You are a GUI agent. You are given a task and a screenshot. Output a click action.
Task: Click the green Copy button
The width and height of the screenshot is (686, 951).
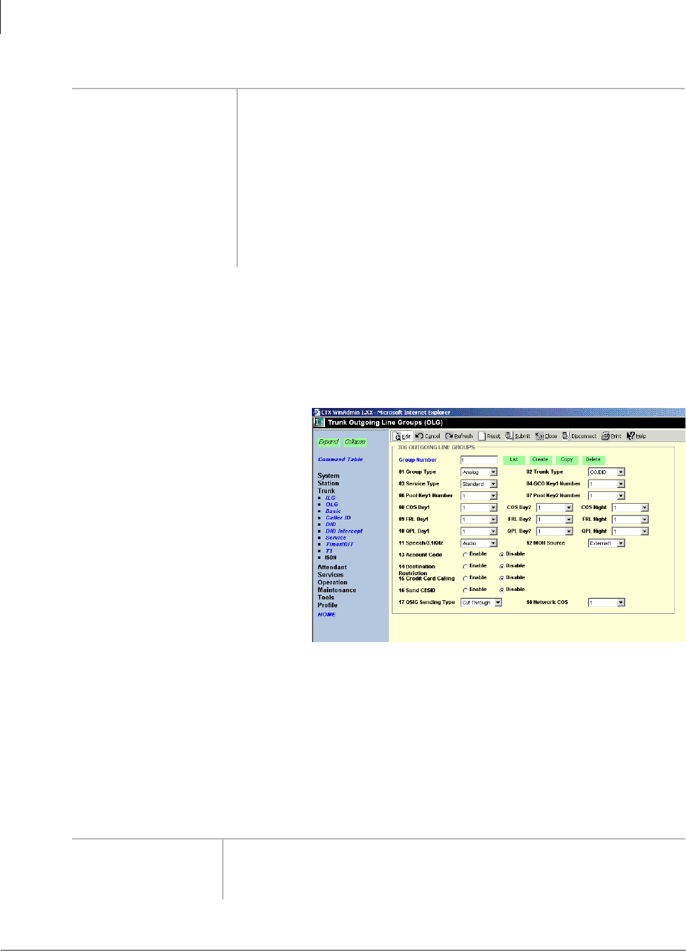(567, 460)
